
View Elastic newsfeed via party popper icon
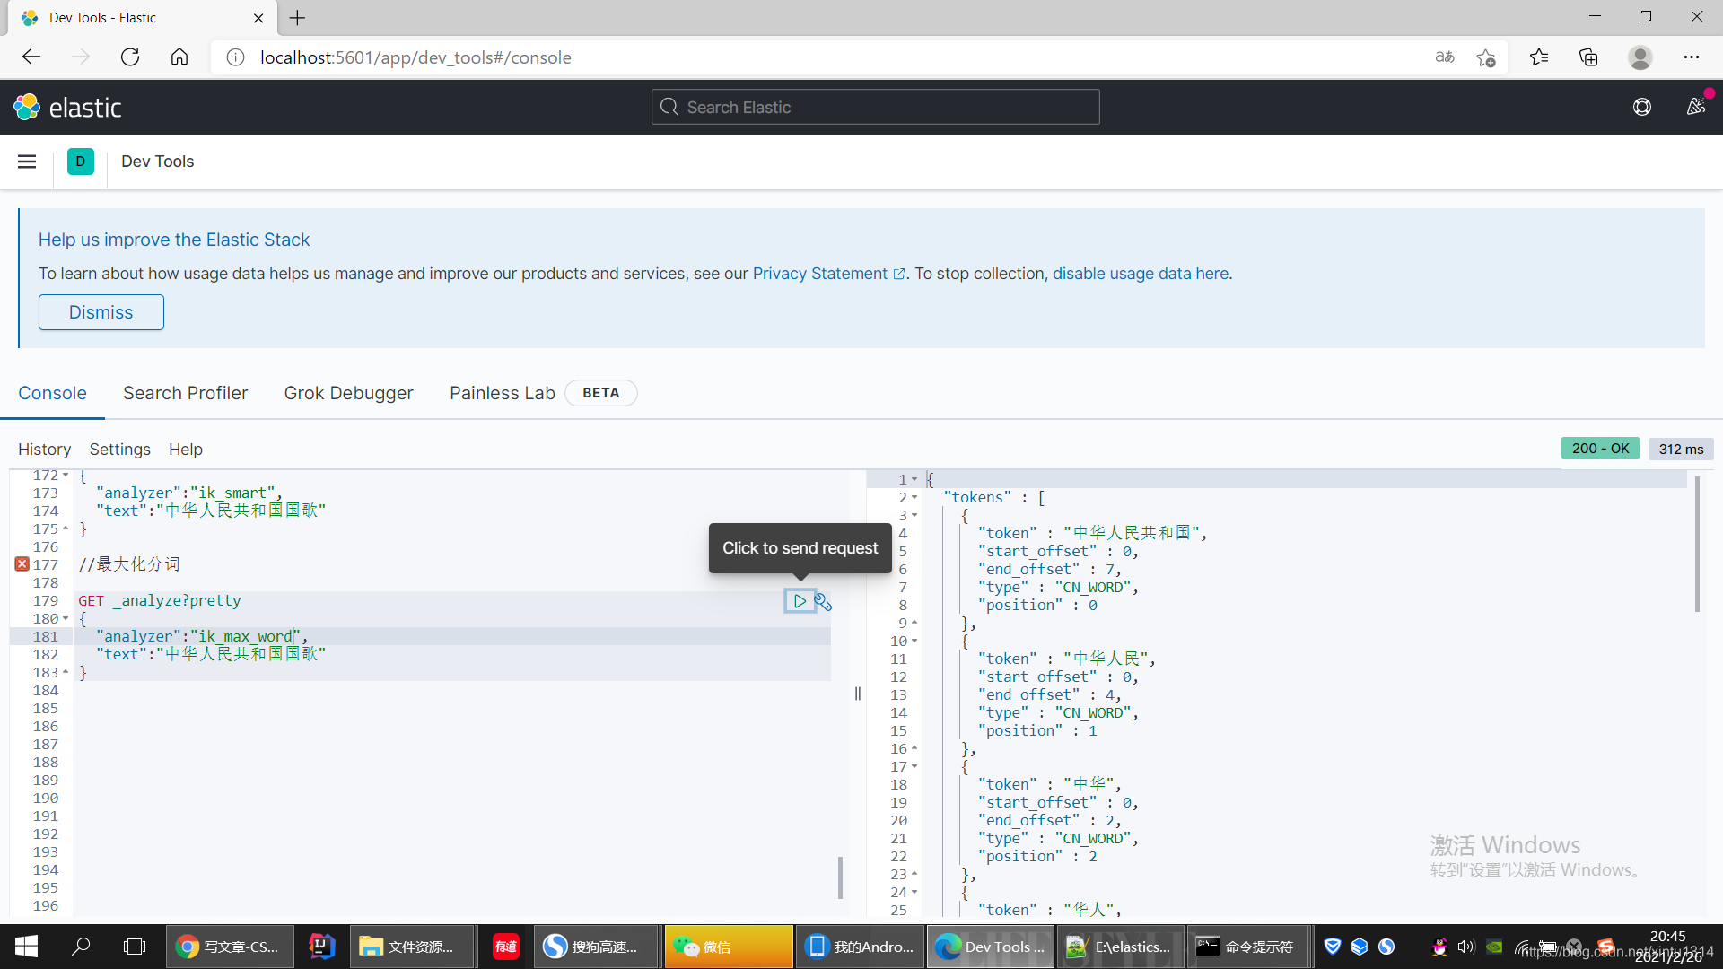point(1696,107)
